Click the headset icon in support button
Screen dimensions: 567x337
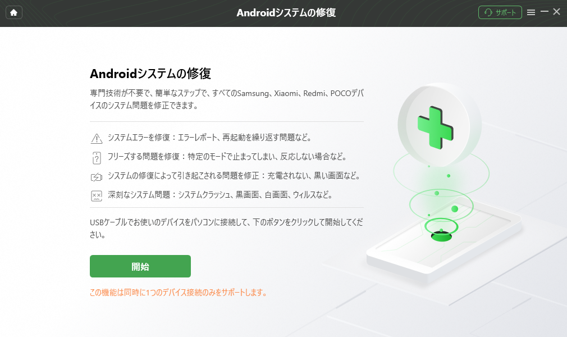click(x=488, y=13)
